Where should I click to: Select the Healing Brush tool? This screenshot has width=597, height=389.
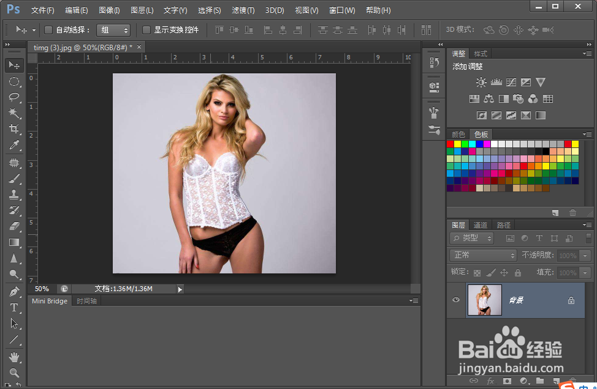coord(14,163)
